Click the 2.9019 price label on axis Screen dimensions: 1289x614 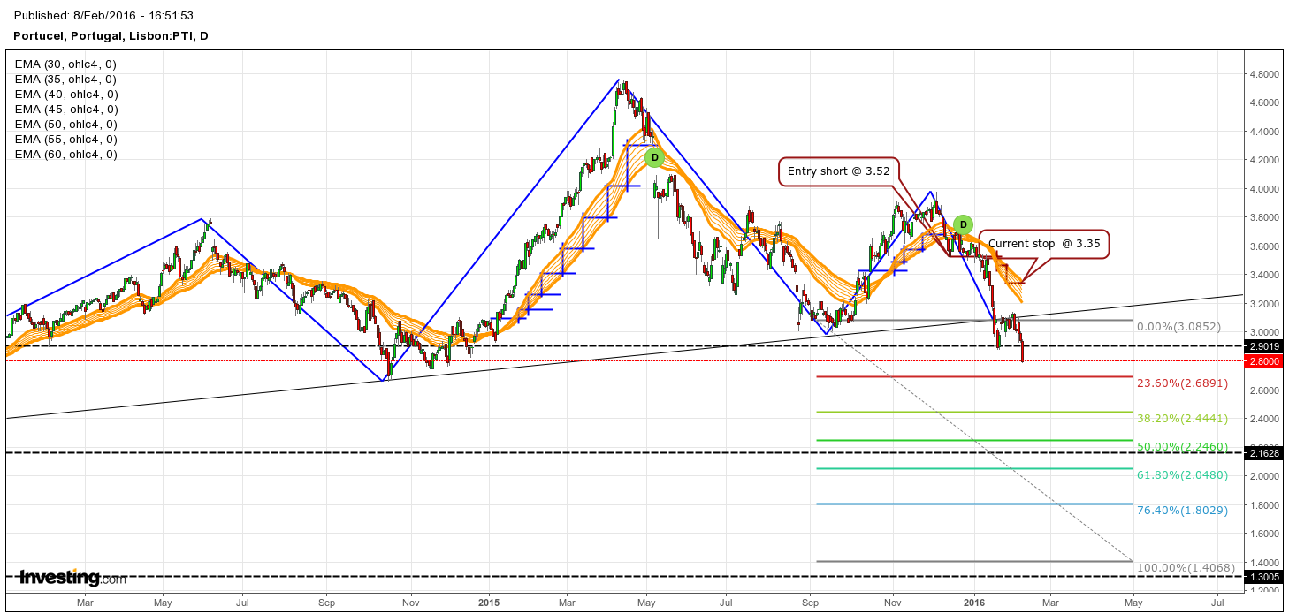pos(1265,345)
